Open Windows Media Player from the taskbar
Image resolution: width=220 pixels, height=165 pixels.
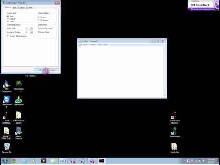pyautogui.click(x=33, y=161)
